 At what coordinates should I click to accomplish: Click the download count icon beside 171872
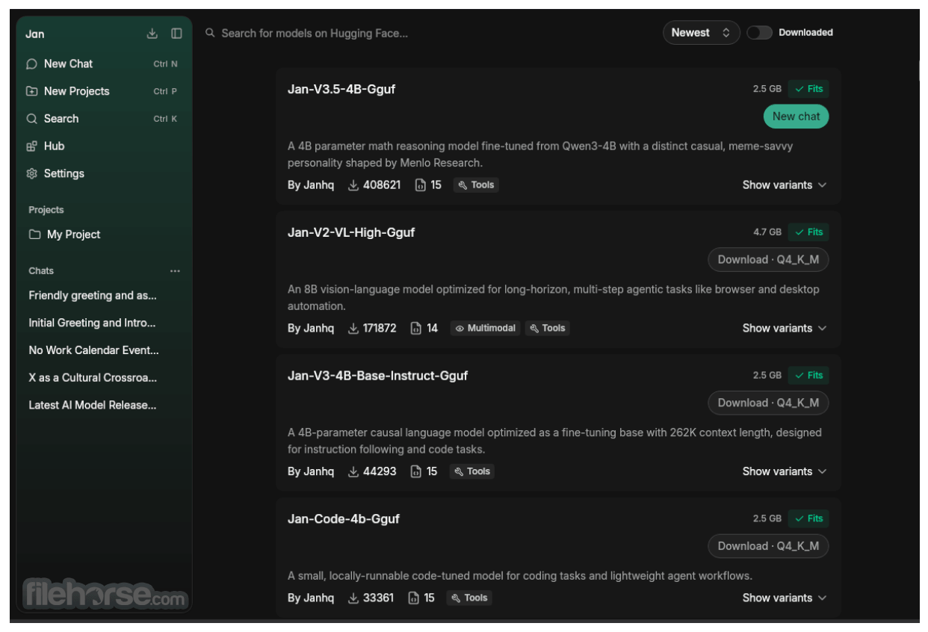pyautogui.click(x=353, y=329)
